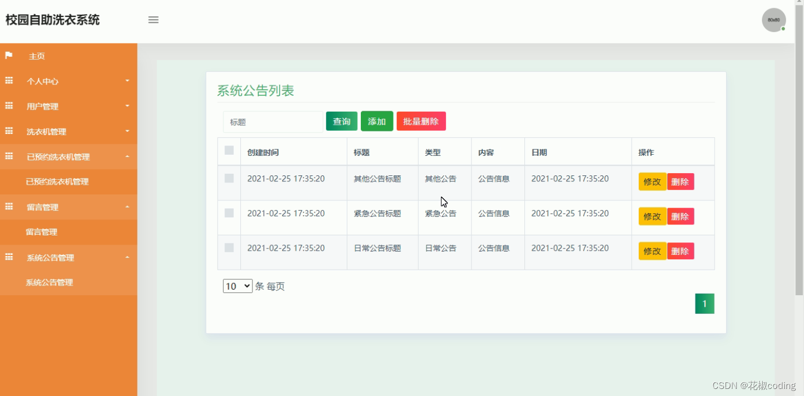804x396 pixels.
Task: Click grid icon beside 洗衣机管理
Action: coord(9,131)
